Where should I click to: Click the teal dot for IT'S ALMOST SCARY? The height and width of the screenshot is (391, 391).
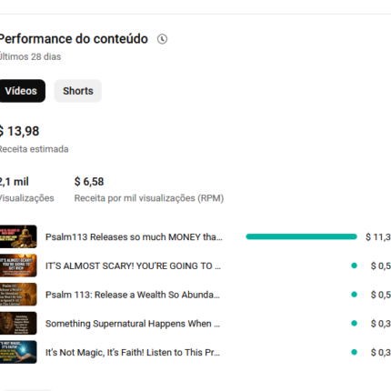(354, 266)
